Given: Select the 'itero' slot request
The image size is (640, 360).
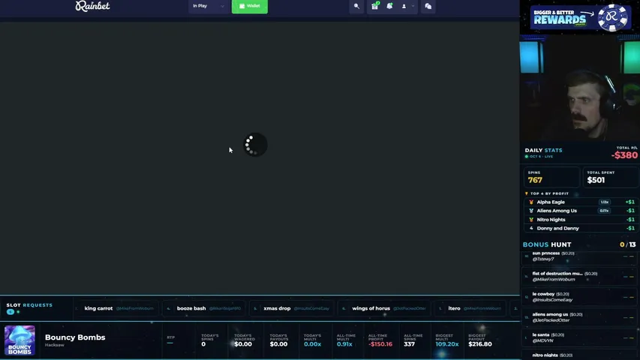Looking at the screenshot, I should [470, 308].
